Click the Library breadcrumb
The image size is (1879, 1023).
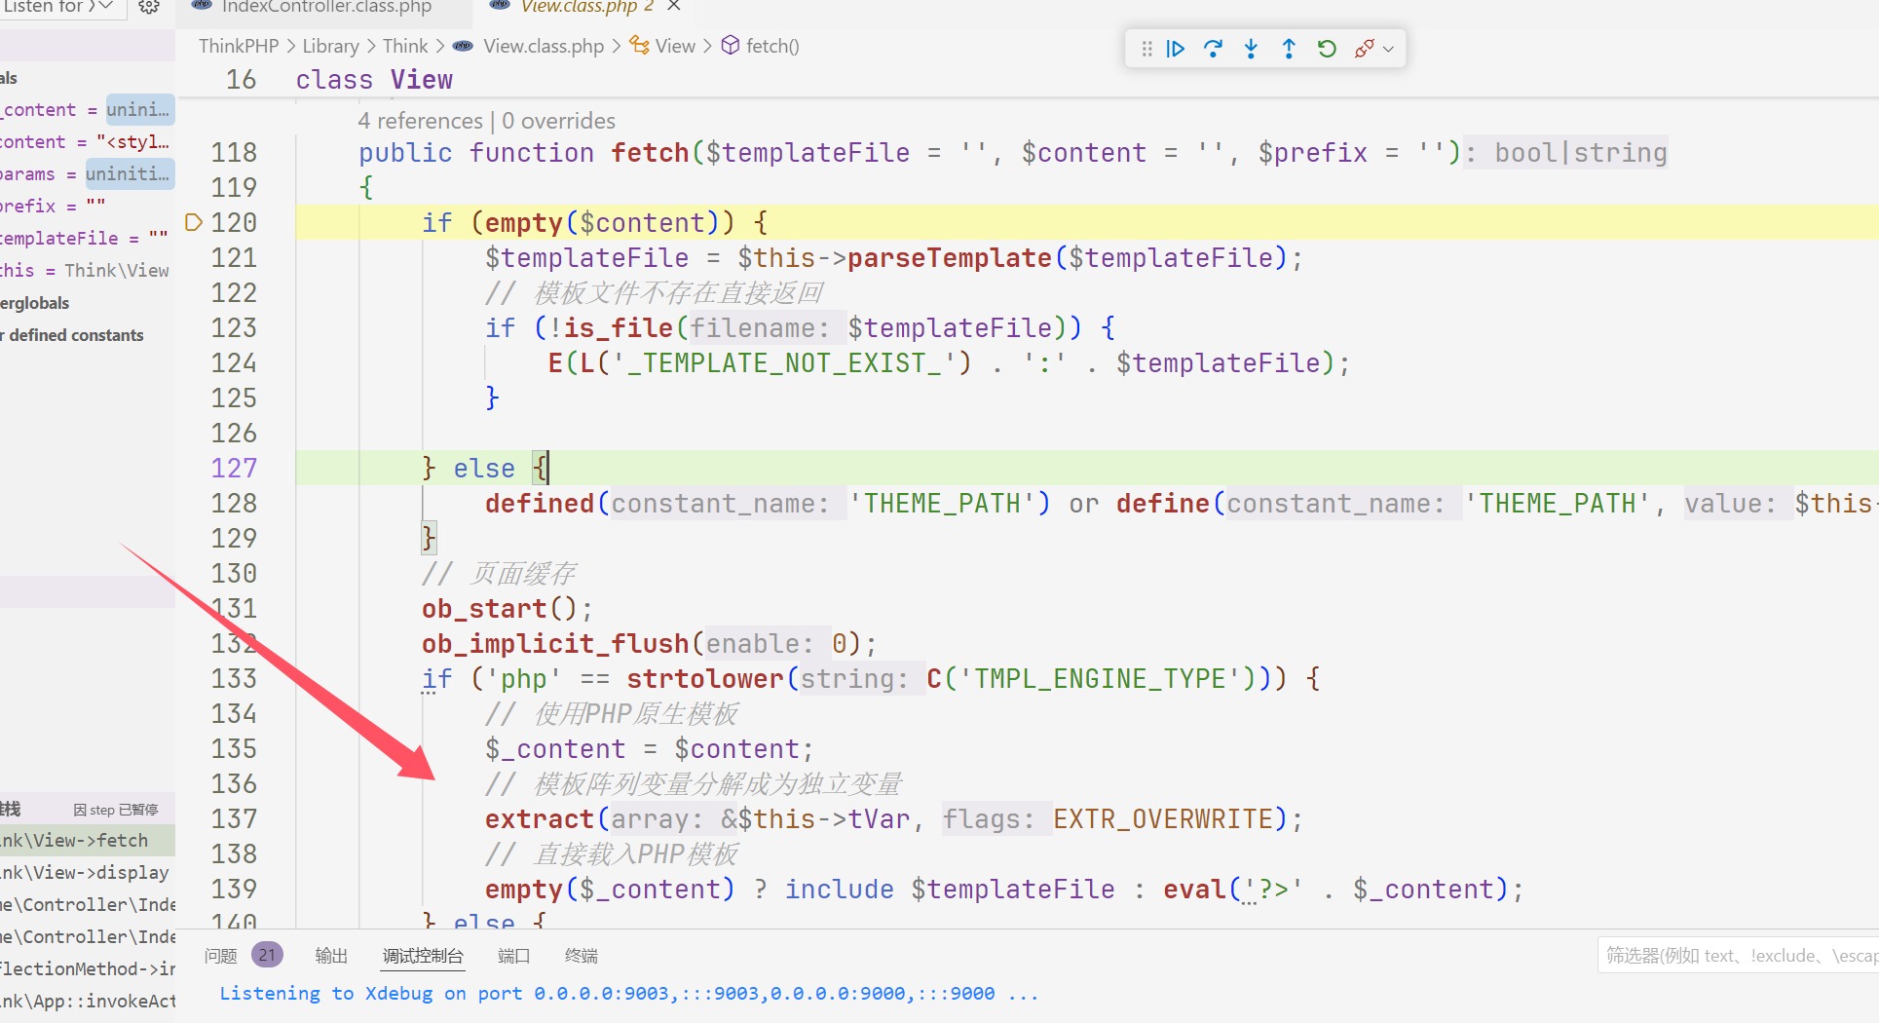point(330,46)
